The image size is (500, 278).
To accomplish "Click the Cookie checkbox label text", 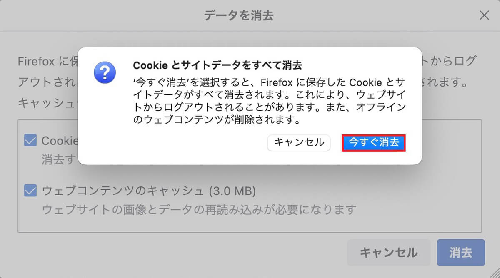I will (x=60, y=141).
